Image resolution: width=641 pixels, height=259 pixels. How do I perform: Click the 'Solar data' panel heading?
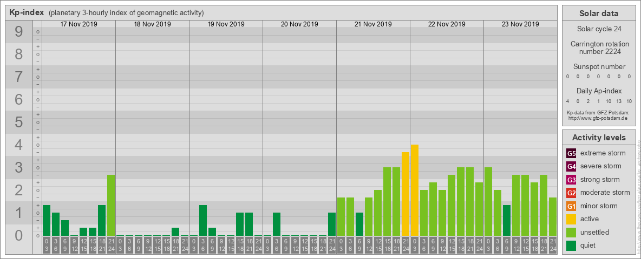click(599, 13)
